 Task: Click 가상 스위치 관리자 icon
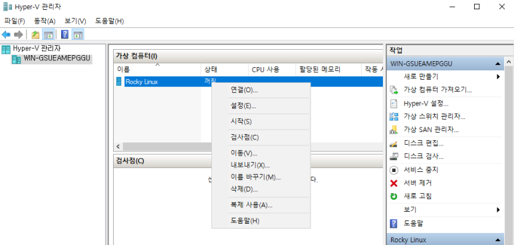pos(394,116)
